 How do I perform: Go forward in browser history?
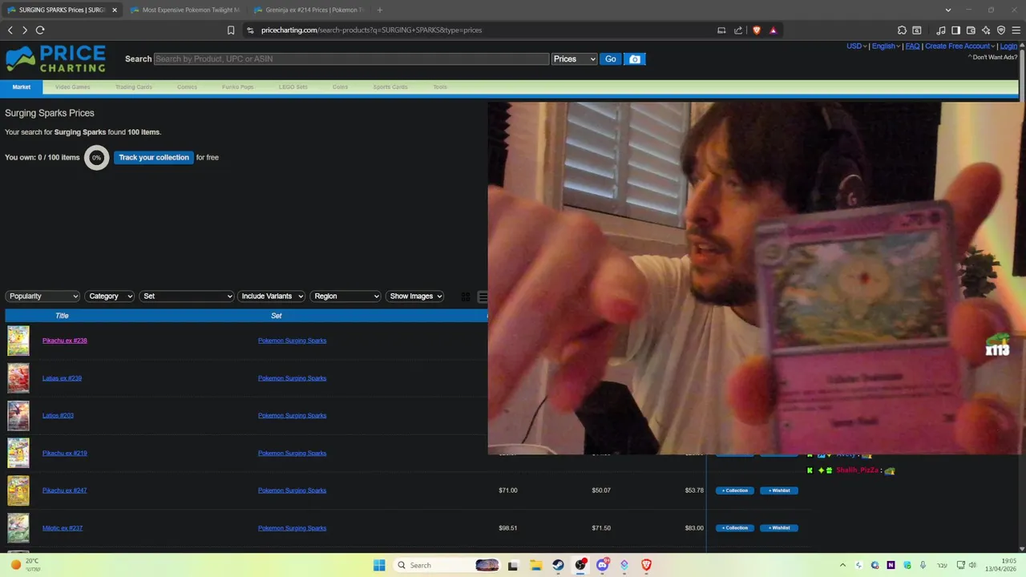(25, 30)
